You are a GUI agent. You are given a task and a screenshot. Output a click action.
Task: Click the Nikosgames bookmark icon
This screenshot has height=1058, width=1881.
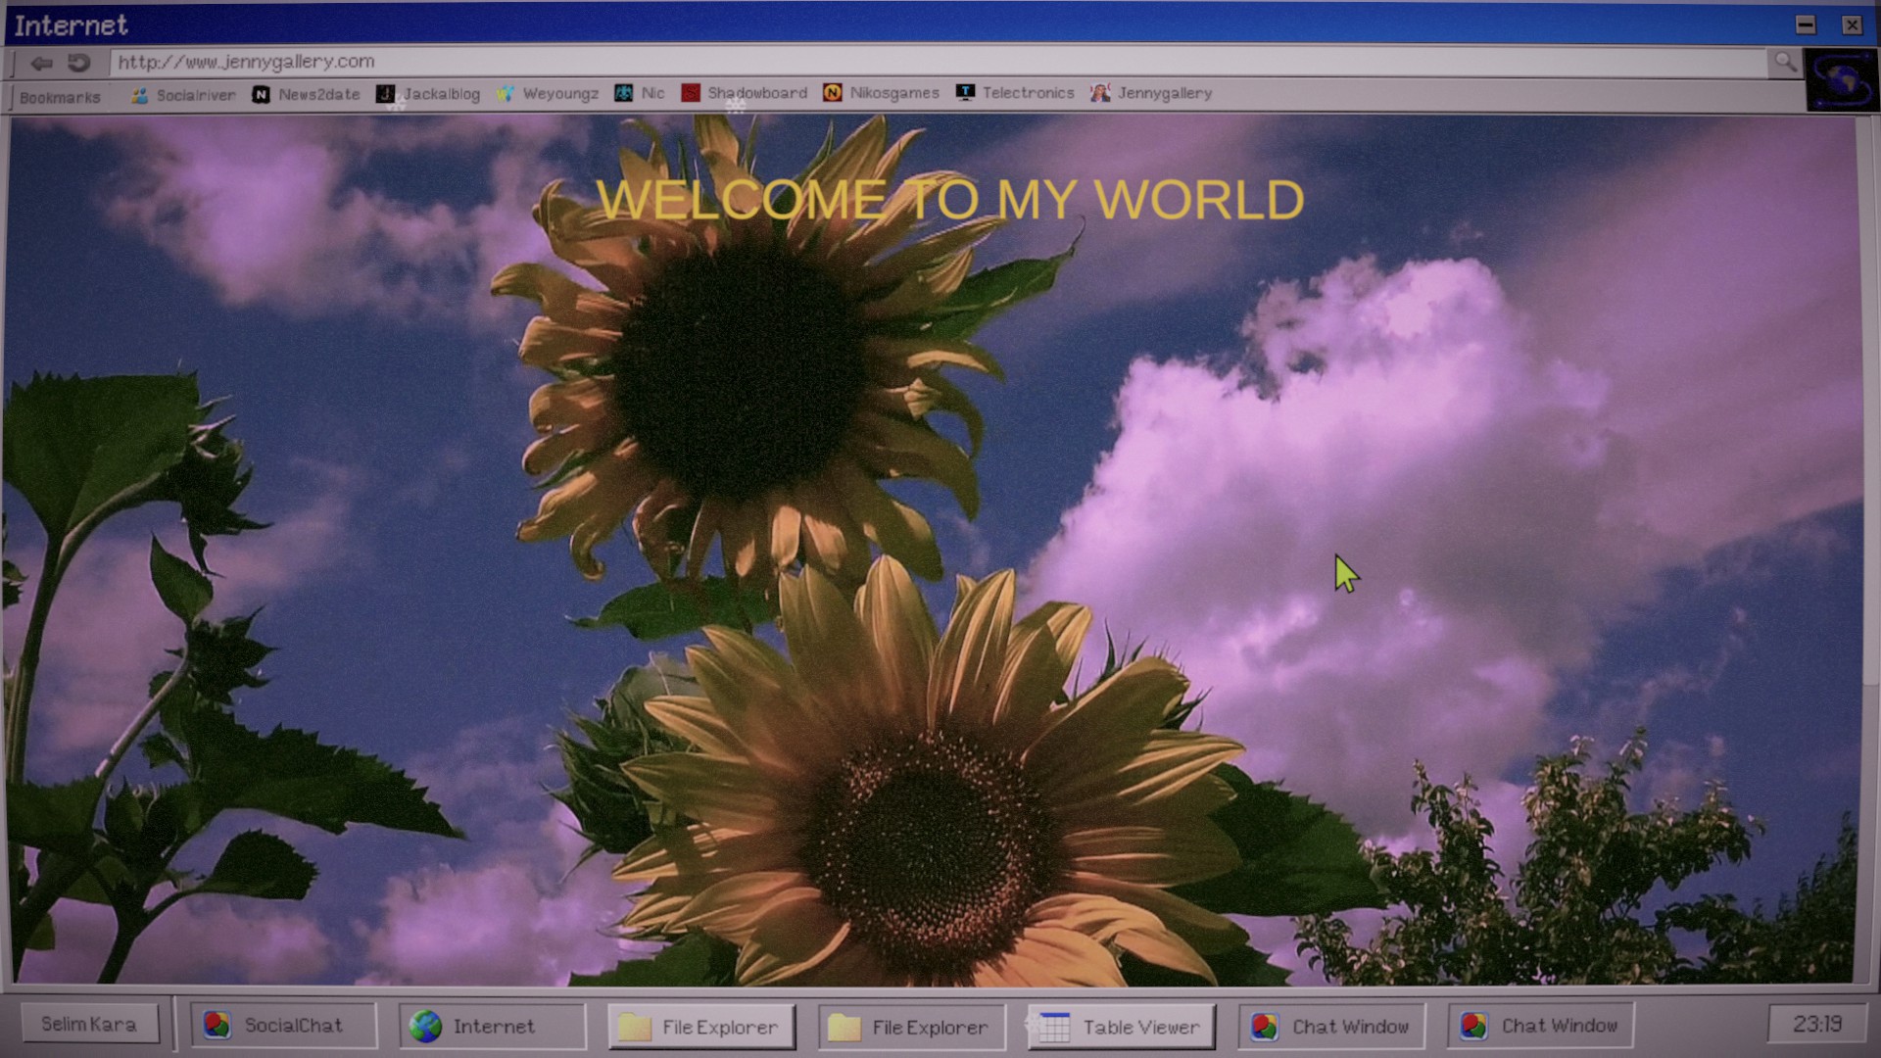[x=833, y=93]
